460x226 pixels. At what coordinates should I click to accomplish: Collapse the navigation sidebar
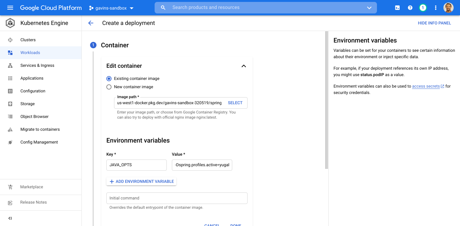(10, 218)
